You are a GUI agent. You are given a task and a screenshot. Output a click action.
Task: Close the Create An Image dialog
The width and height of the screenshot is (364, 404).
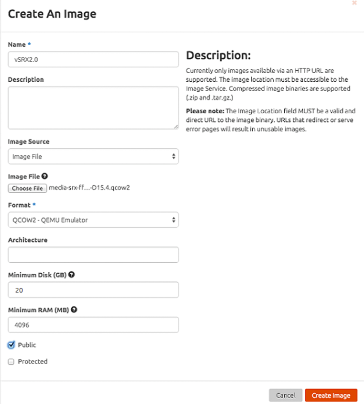coord(354,3)
